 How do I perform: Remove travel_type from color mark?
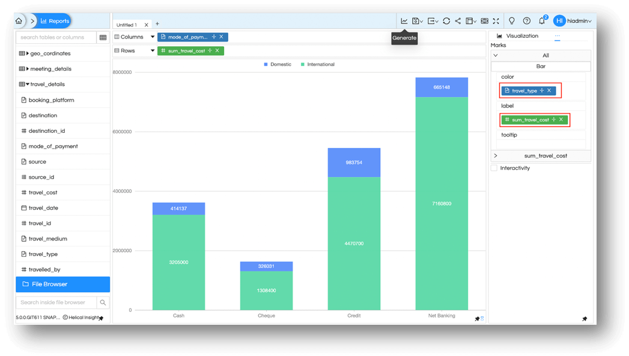click(x=549, y=90)
